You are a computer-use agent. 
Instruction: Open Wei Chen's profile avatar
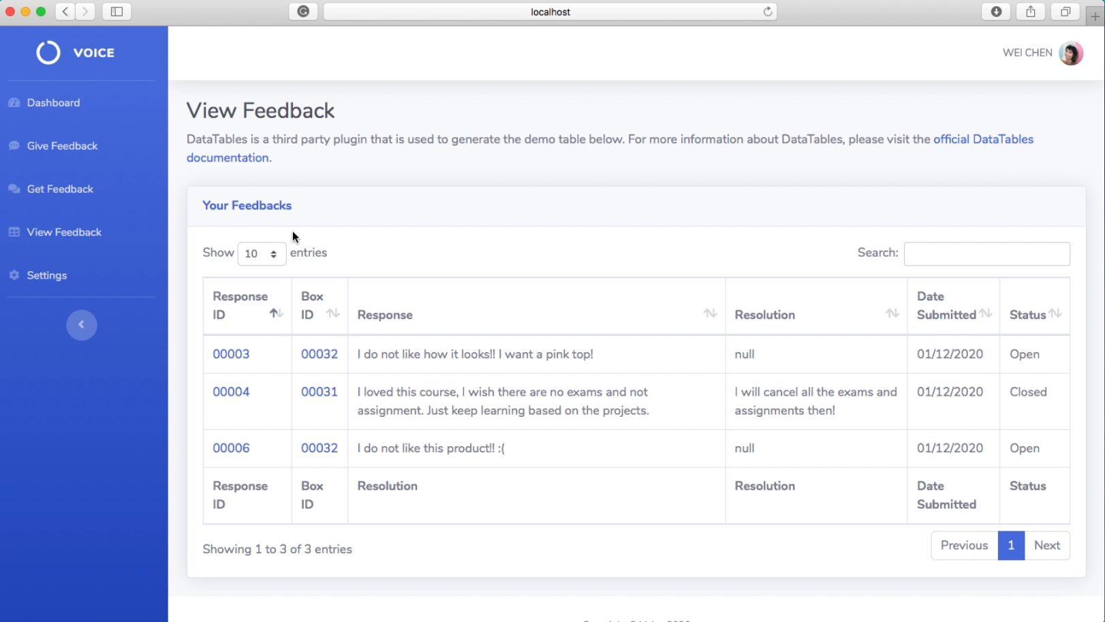tap(1071, 53)
